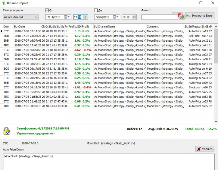This screenshot has height=170, width=218.
Task: Click into the Фильтр text field
Action: coord(160,17)
